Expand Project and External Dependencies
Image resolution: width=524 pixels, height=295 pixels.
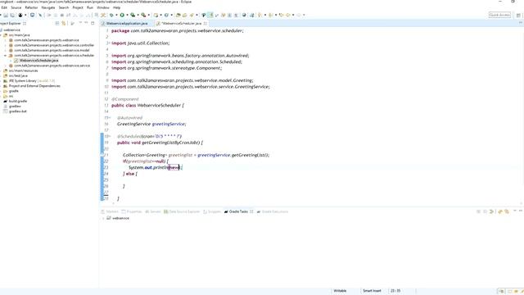pyautogui.click(x=1, y=86)
